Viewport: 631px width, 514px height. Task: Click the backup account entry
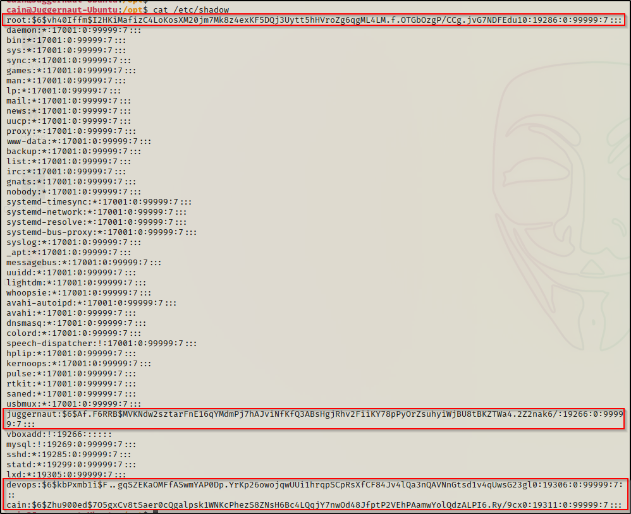point(73,151)
